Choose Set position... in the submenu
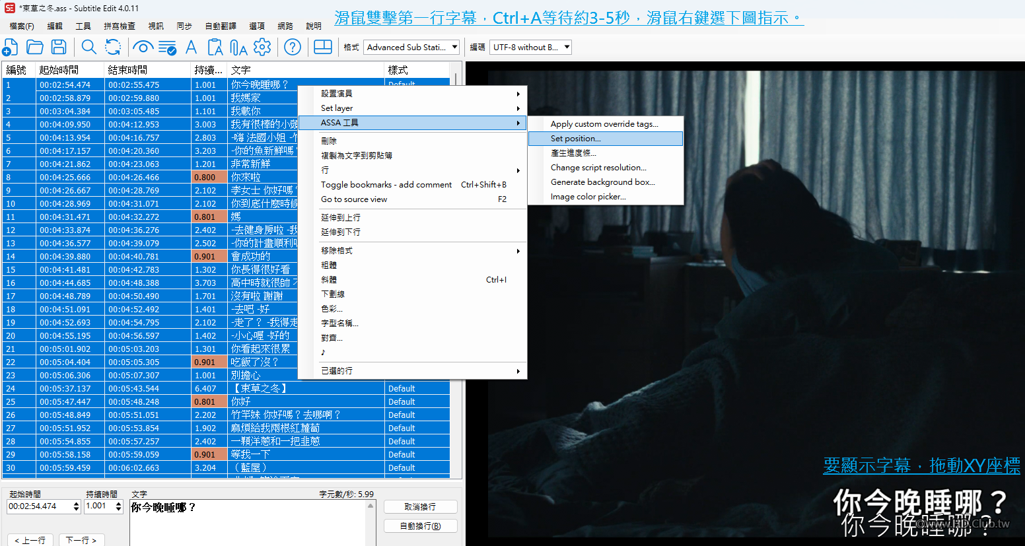This screenshot has height=546, width=1025. (x=606, y=139)
